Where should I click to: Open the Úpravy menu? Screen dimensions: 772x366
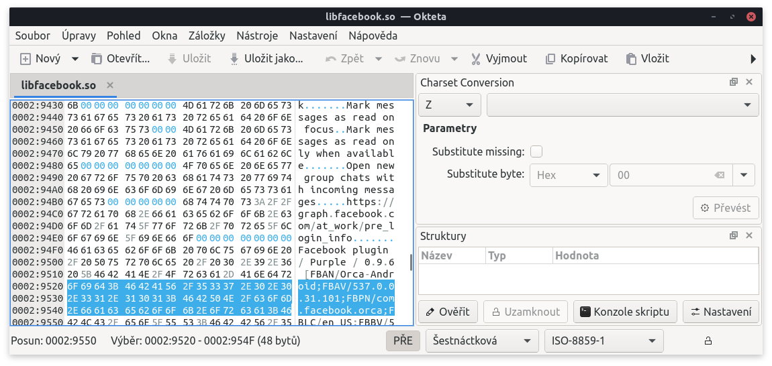(x=79, y=36)
